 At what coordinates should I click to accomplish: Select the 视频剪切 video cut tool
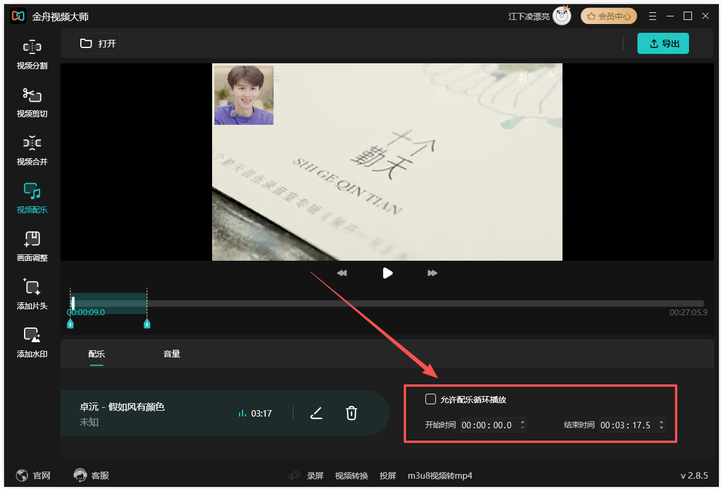tap(32, 103)
